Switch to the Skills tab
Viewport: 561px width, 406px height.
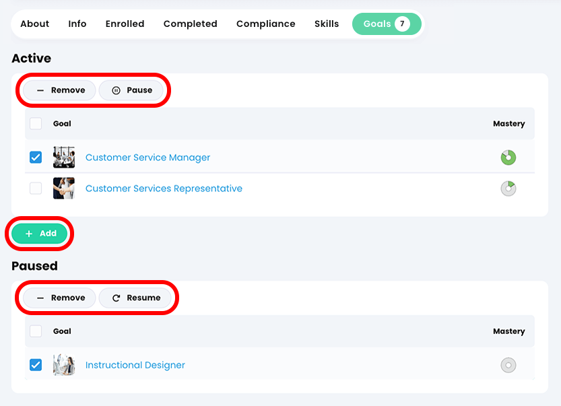(327, 24)
